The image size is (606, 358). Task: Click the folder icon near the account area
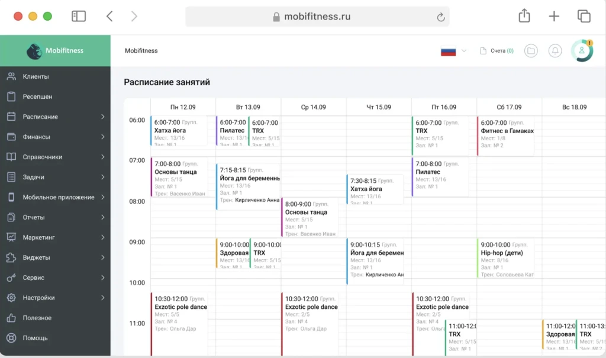tap(531, 51)
